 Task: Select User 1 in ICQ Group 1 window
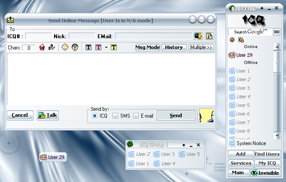click(138, 164)
